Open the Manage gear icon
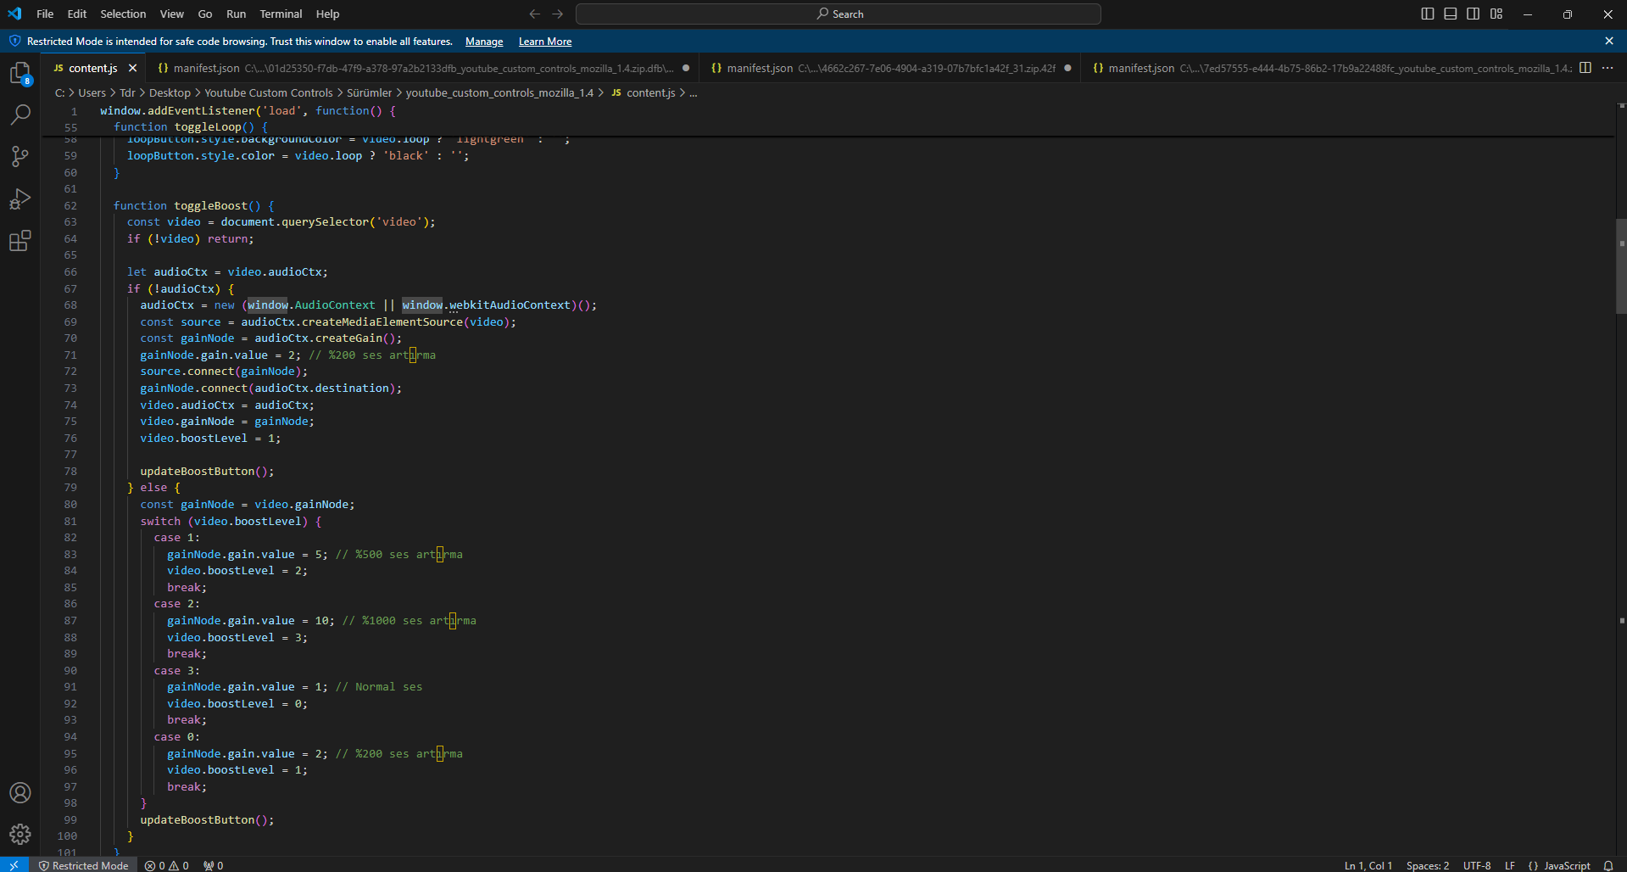Screen dimensions: 1627x872 click(x=20, y=835)
